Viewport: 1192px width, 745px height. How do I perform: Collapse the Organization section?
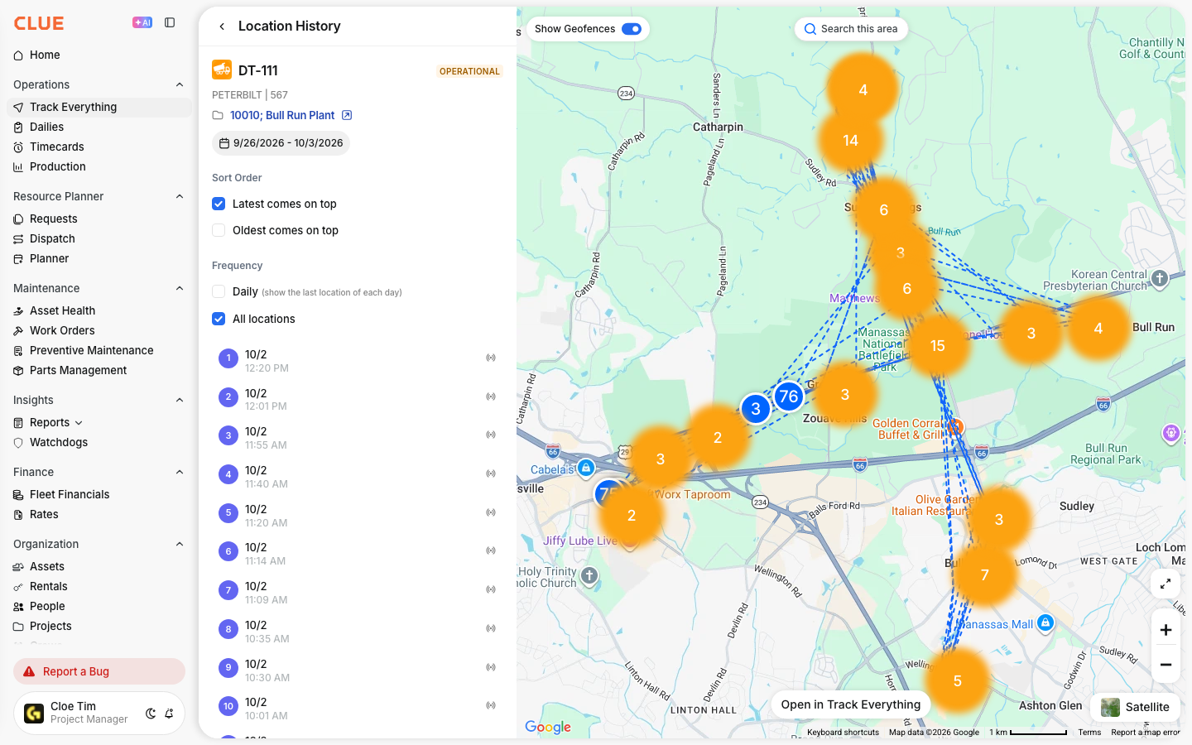pyautogui.click(x=180, y=544)
